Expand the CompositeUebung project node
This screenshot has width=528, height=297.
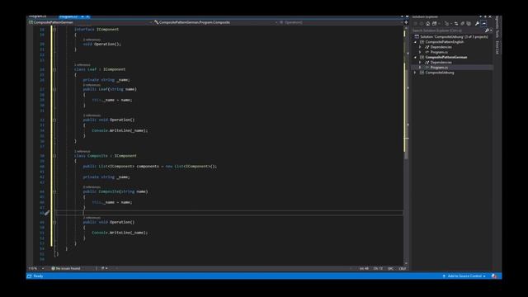pos(416,73)
